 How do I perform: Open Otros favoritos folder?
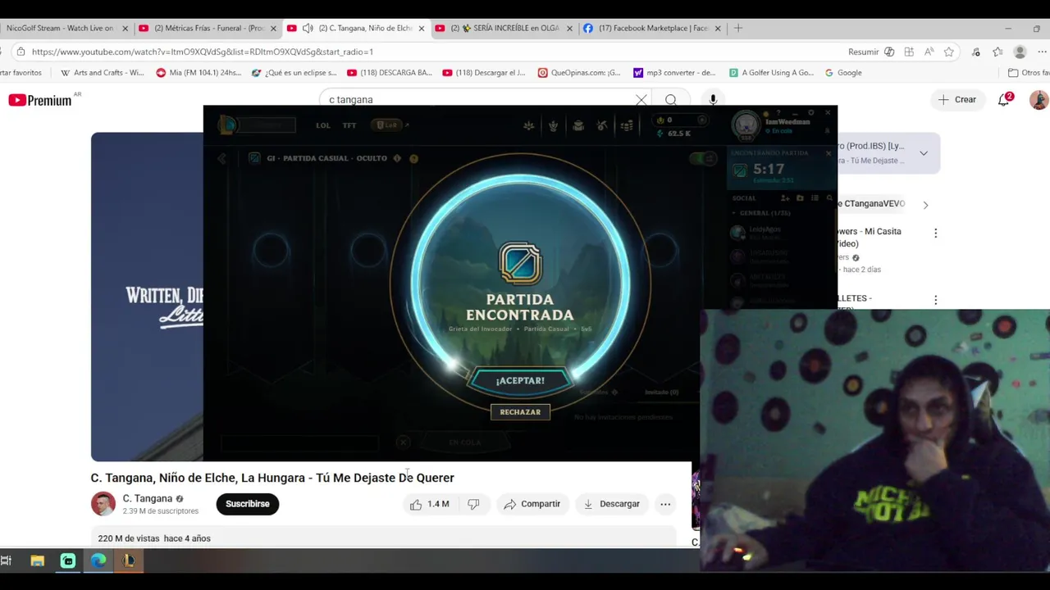(x=1029, y=73)
